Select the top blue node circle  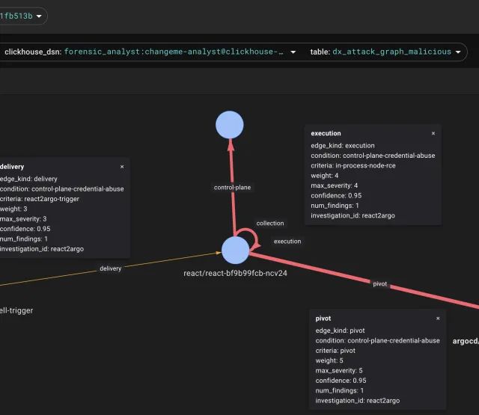click(230, 125)
